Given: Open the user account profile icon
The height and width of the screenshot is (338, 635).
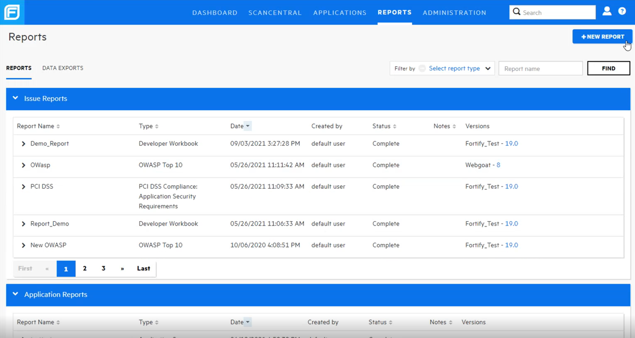Looking at the screenshot, I should [607, 12].
